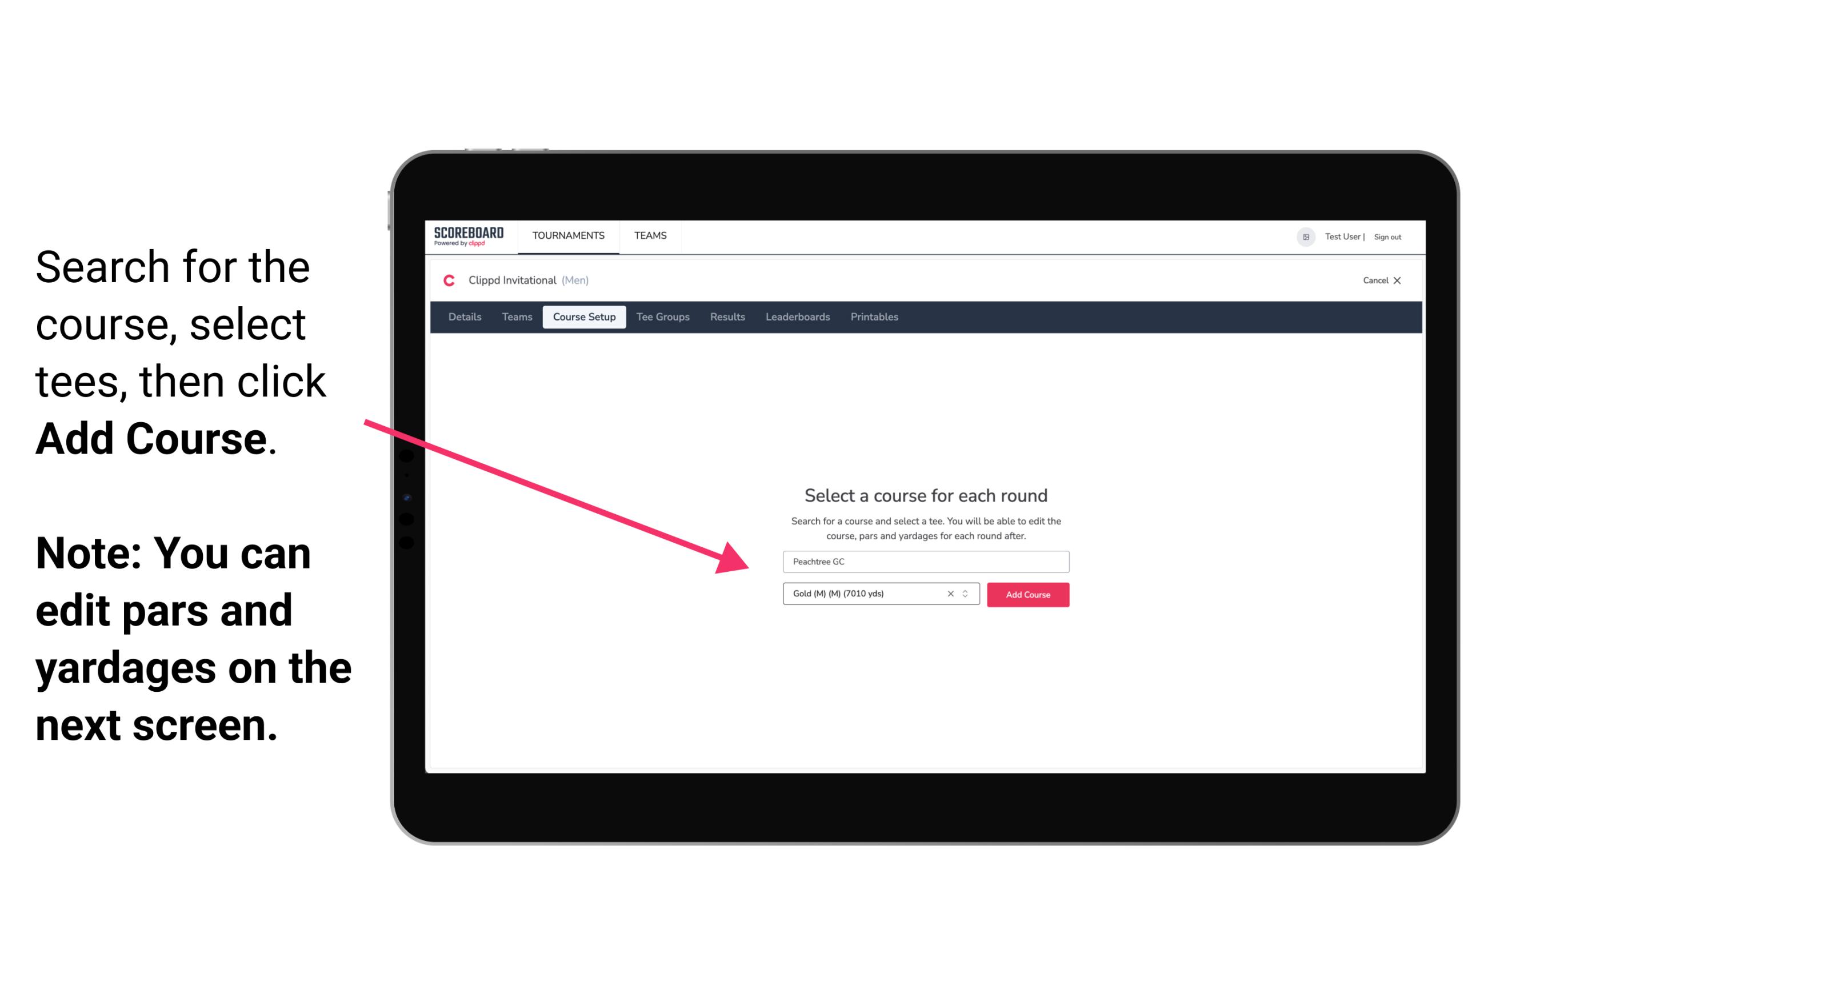1848x994 pixels.
Task: Select the Course Setup tab
Action: [585, 317]
